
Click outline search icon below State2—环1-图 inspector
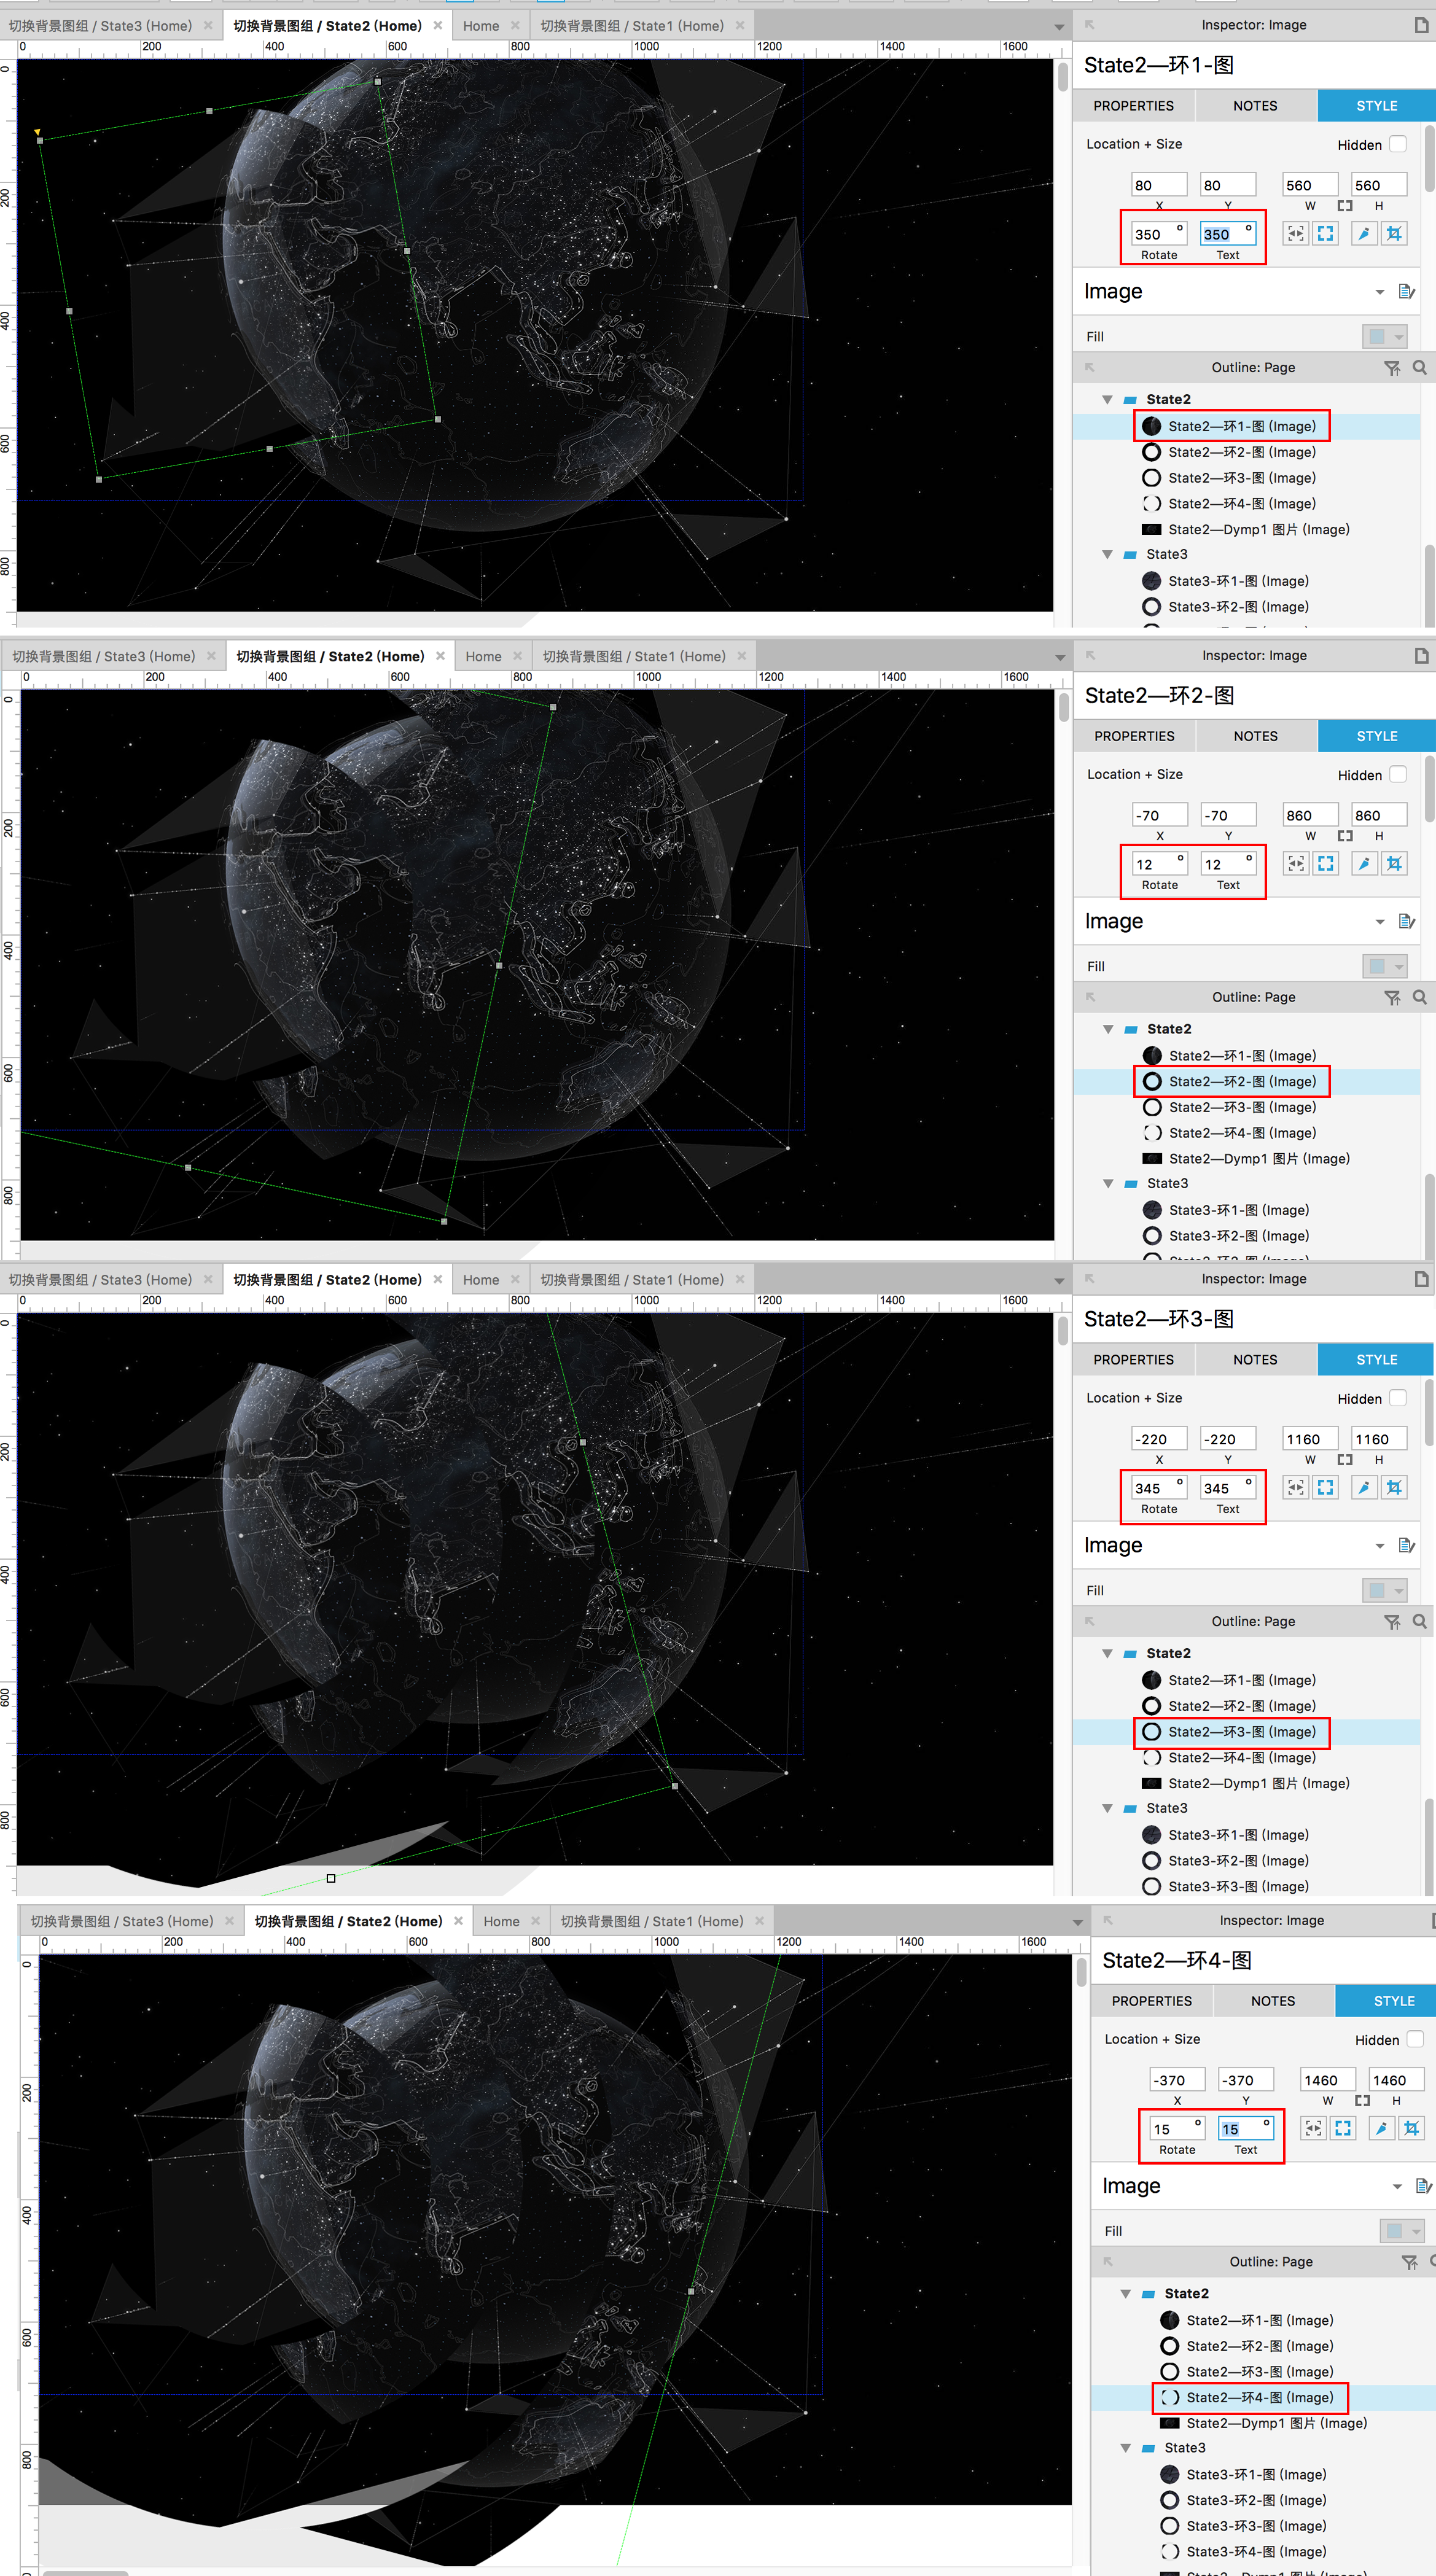[1419, 368]
